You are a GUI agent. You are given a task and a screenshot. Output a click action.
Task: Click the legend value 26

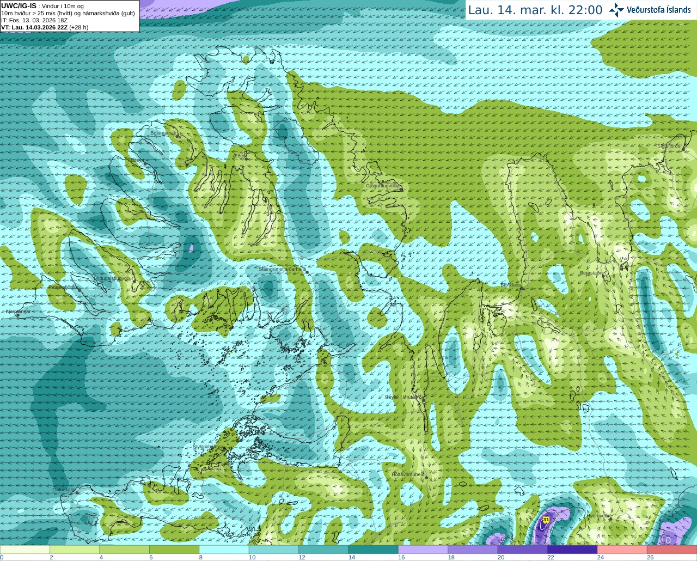pyautogui.click(x=650, y=558)
